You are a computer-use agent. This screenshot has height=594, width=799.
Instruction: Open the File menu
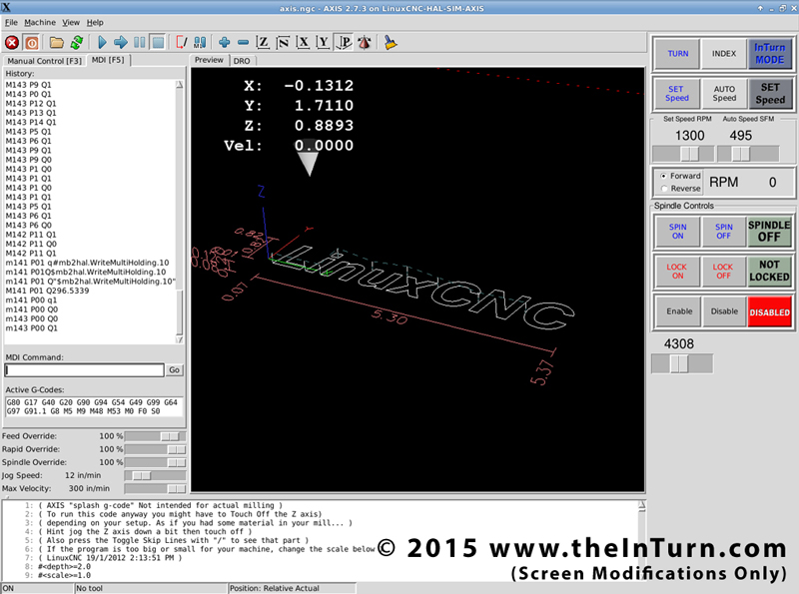(x=11, y=22)
